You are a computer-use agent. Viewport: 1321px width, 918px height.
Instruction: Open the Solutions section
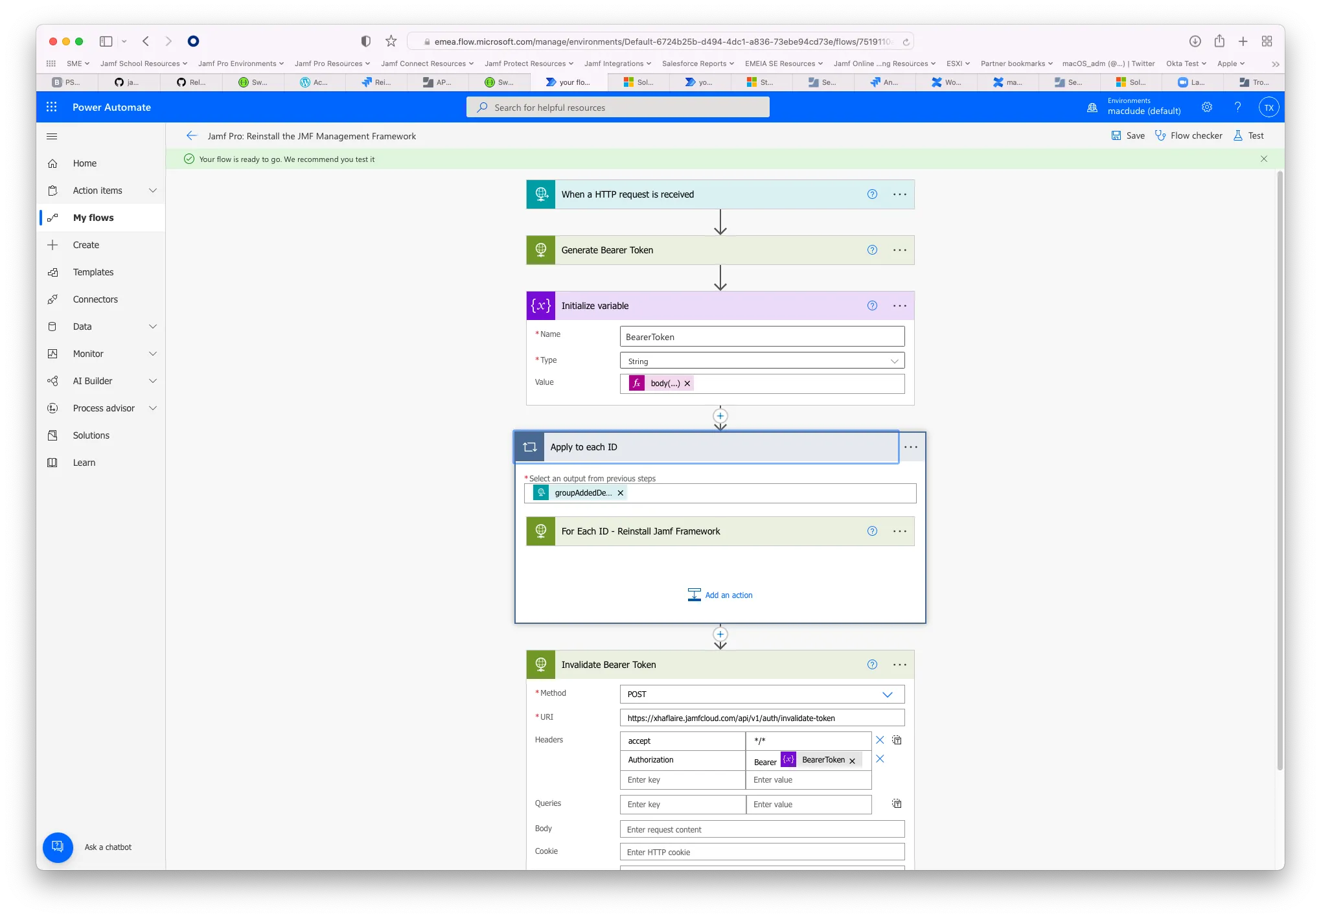pos(91,435)
